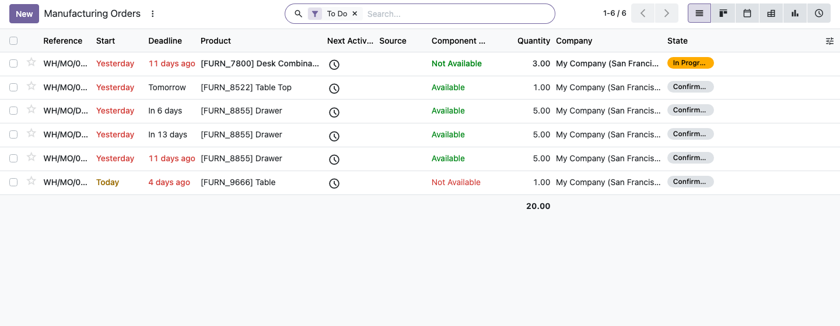
Task: Open optional columns settings icon
Action: [x=829, y=41]
